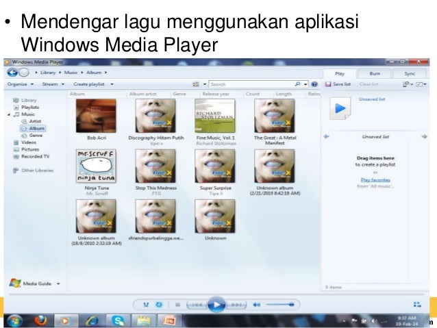Select the Ninja Tuna album cover
437x328 pixels.
click(x=96, y=166)
